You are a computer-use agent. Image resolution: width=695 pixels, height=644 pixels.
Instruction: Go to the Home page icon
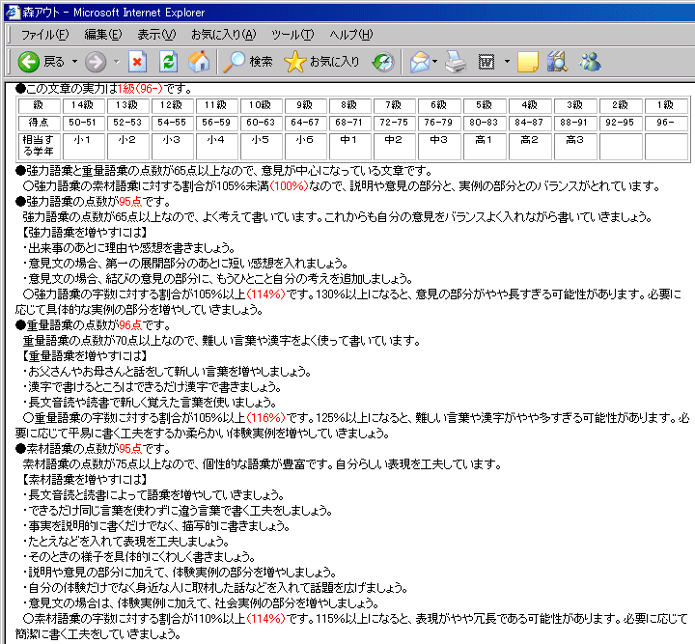199,62
